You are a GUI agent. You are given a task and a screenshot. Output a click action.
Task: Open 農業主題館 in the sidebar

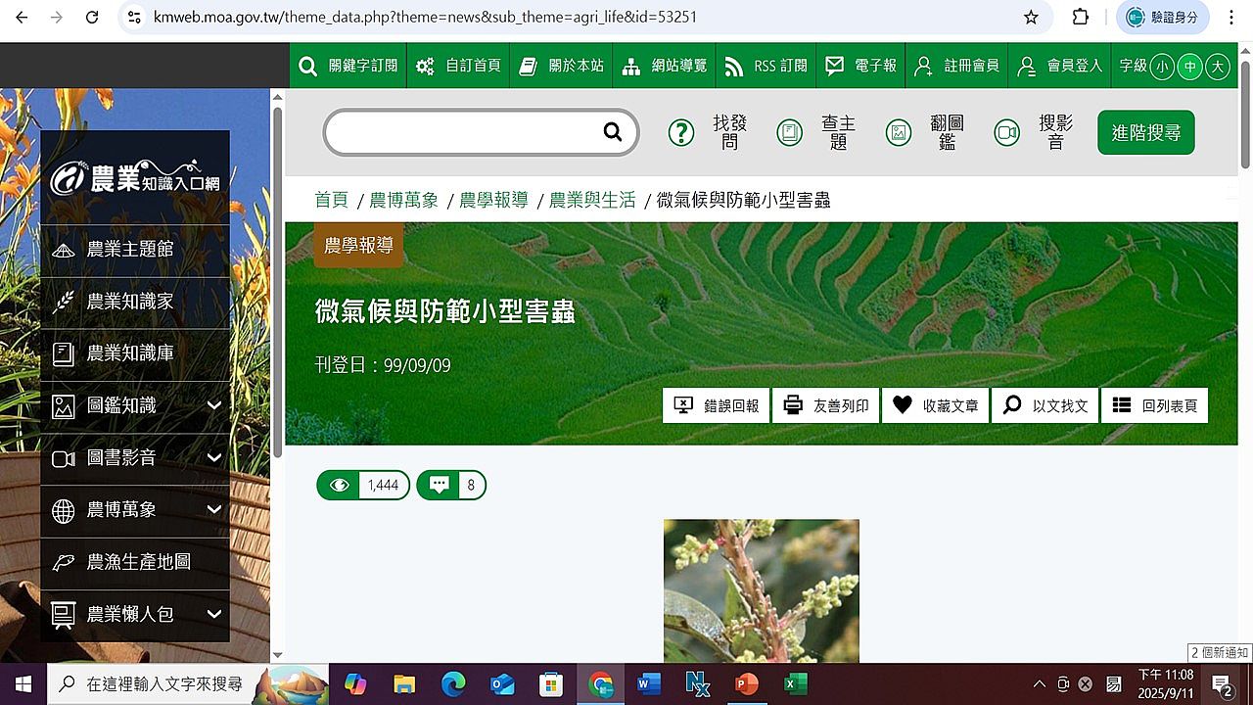tap(129, 250)
